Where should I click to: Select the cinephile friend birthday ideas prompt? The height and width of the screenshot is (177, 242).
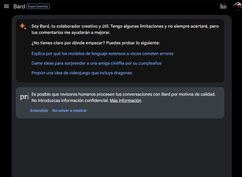click(x=96, y=63)
